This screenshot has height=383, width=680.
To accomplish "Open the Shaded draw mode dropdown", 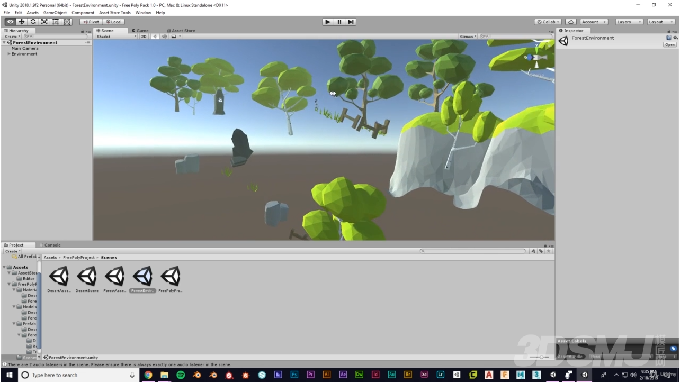I will click(117, 37).
